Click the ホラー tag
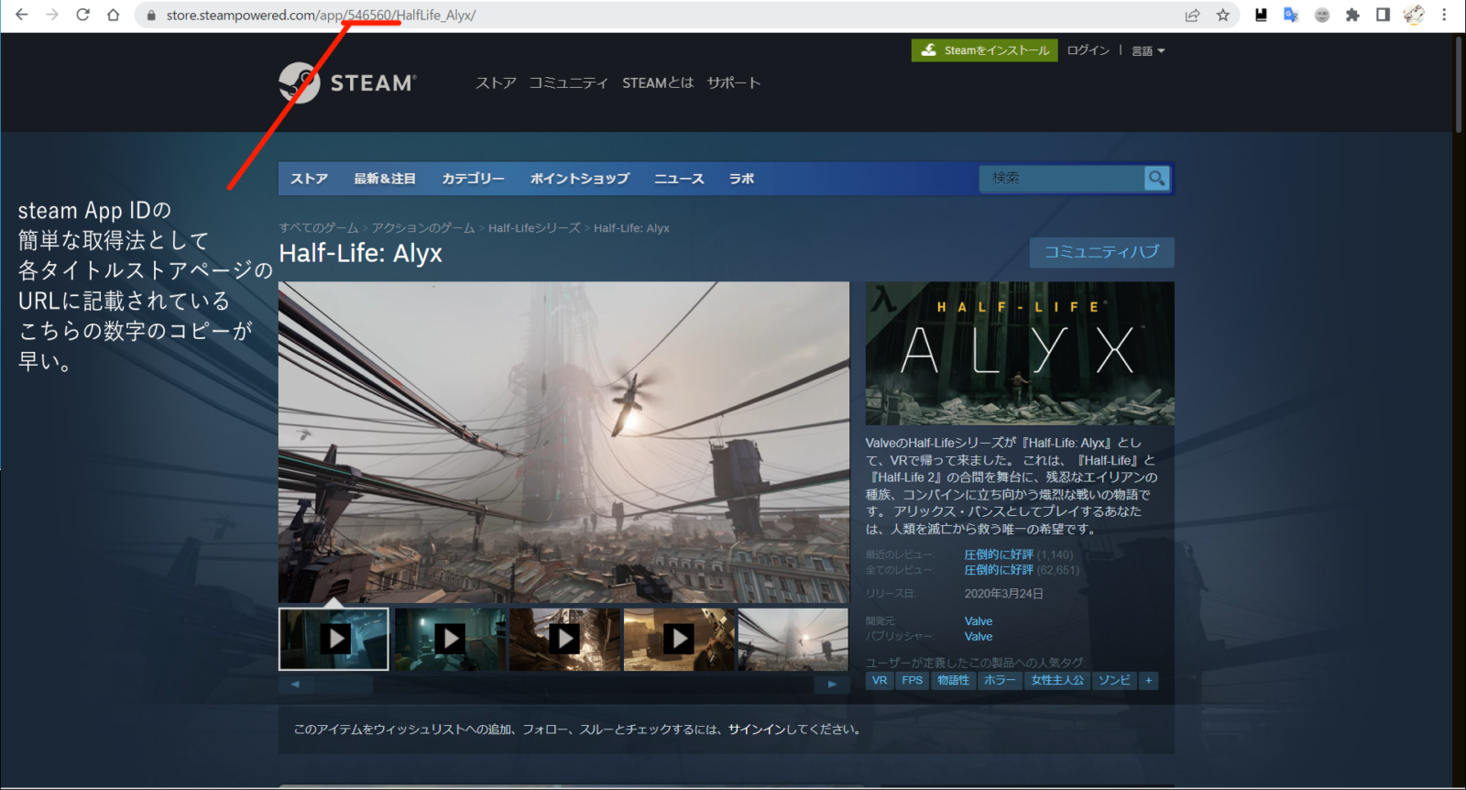Image resolution: width=1466 pixels, height=790 pixels. tap(1000, 680)
